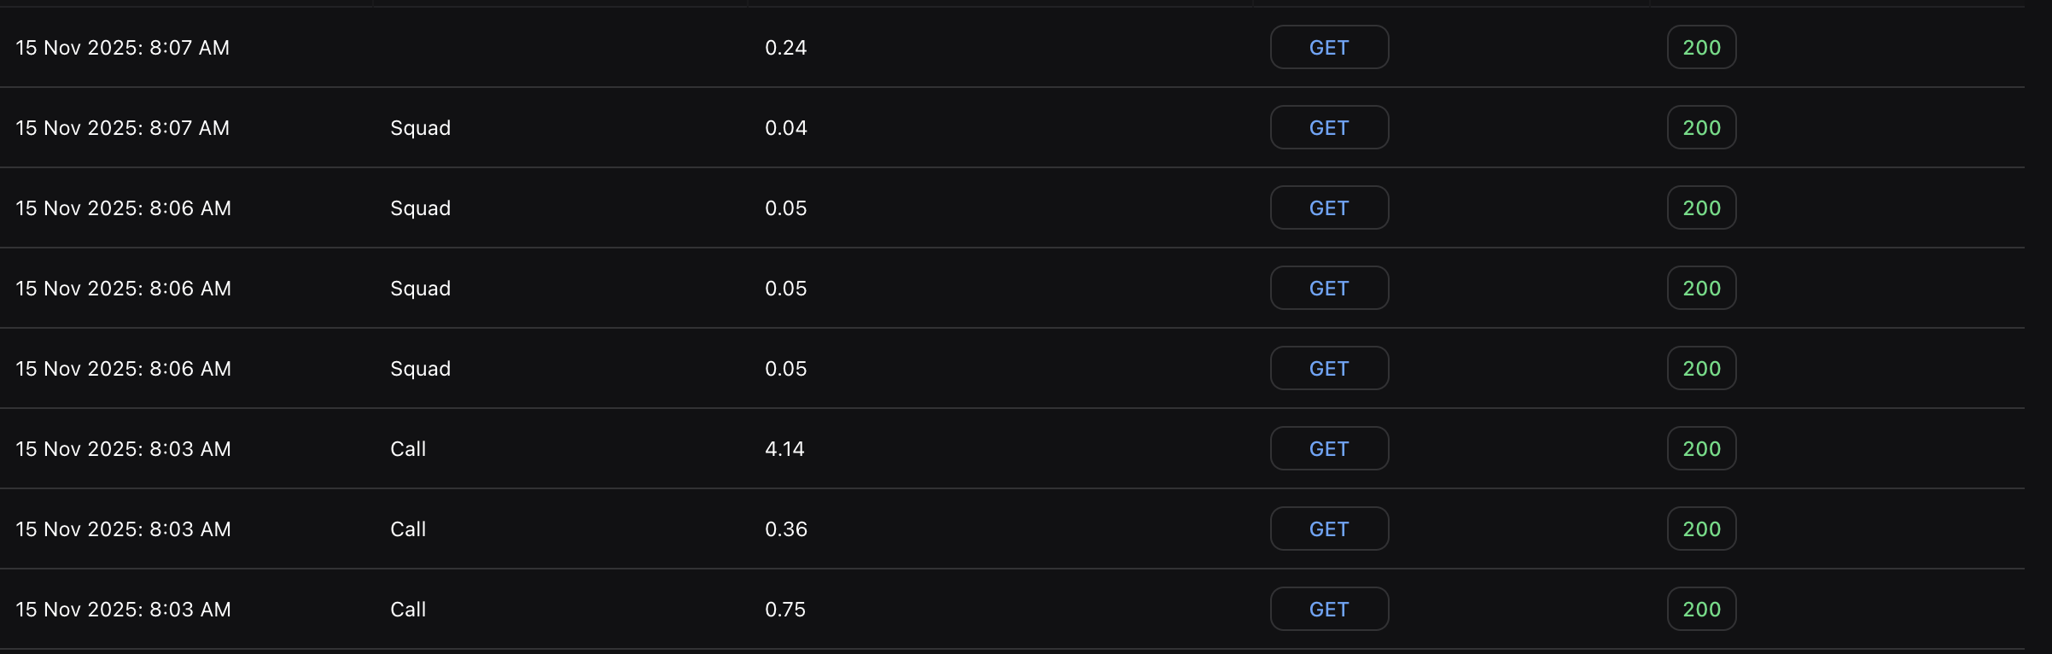This screenshot has height=654, width=2052.
Task: Click the 200 status badge in the 0.24 row
Action: (x=1701, y=48)
